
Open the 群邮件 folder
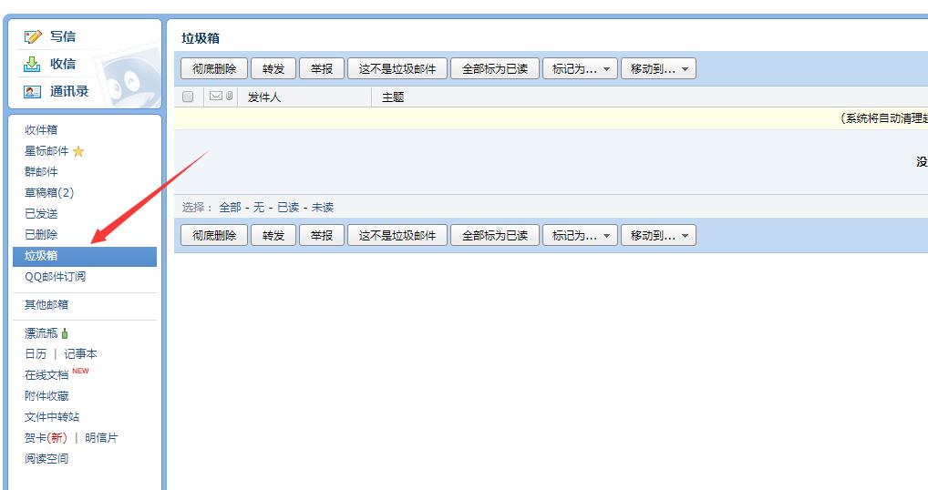point(41,172)
